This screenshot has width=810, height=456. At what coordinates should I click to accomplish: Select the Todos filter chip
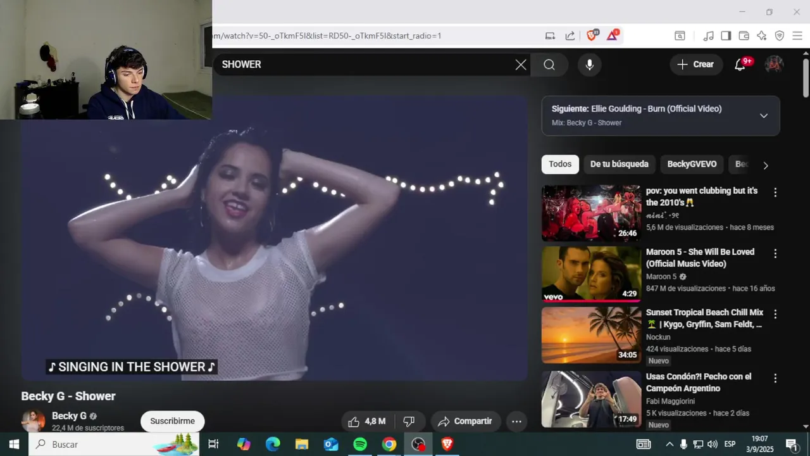click(560, 164)
